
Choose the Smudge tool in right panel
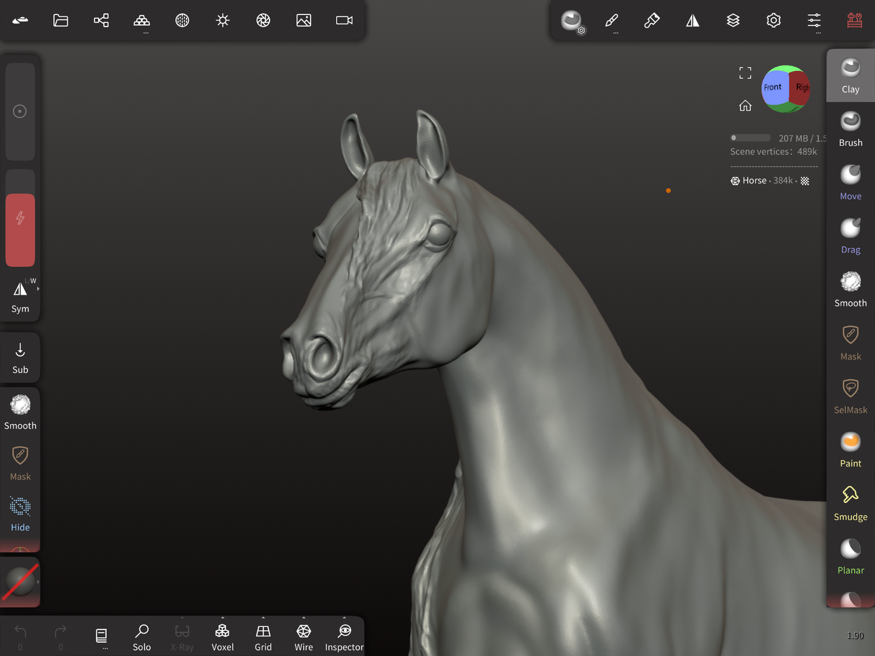(850, 503)
